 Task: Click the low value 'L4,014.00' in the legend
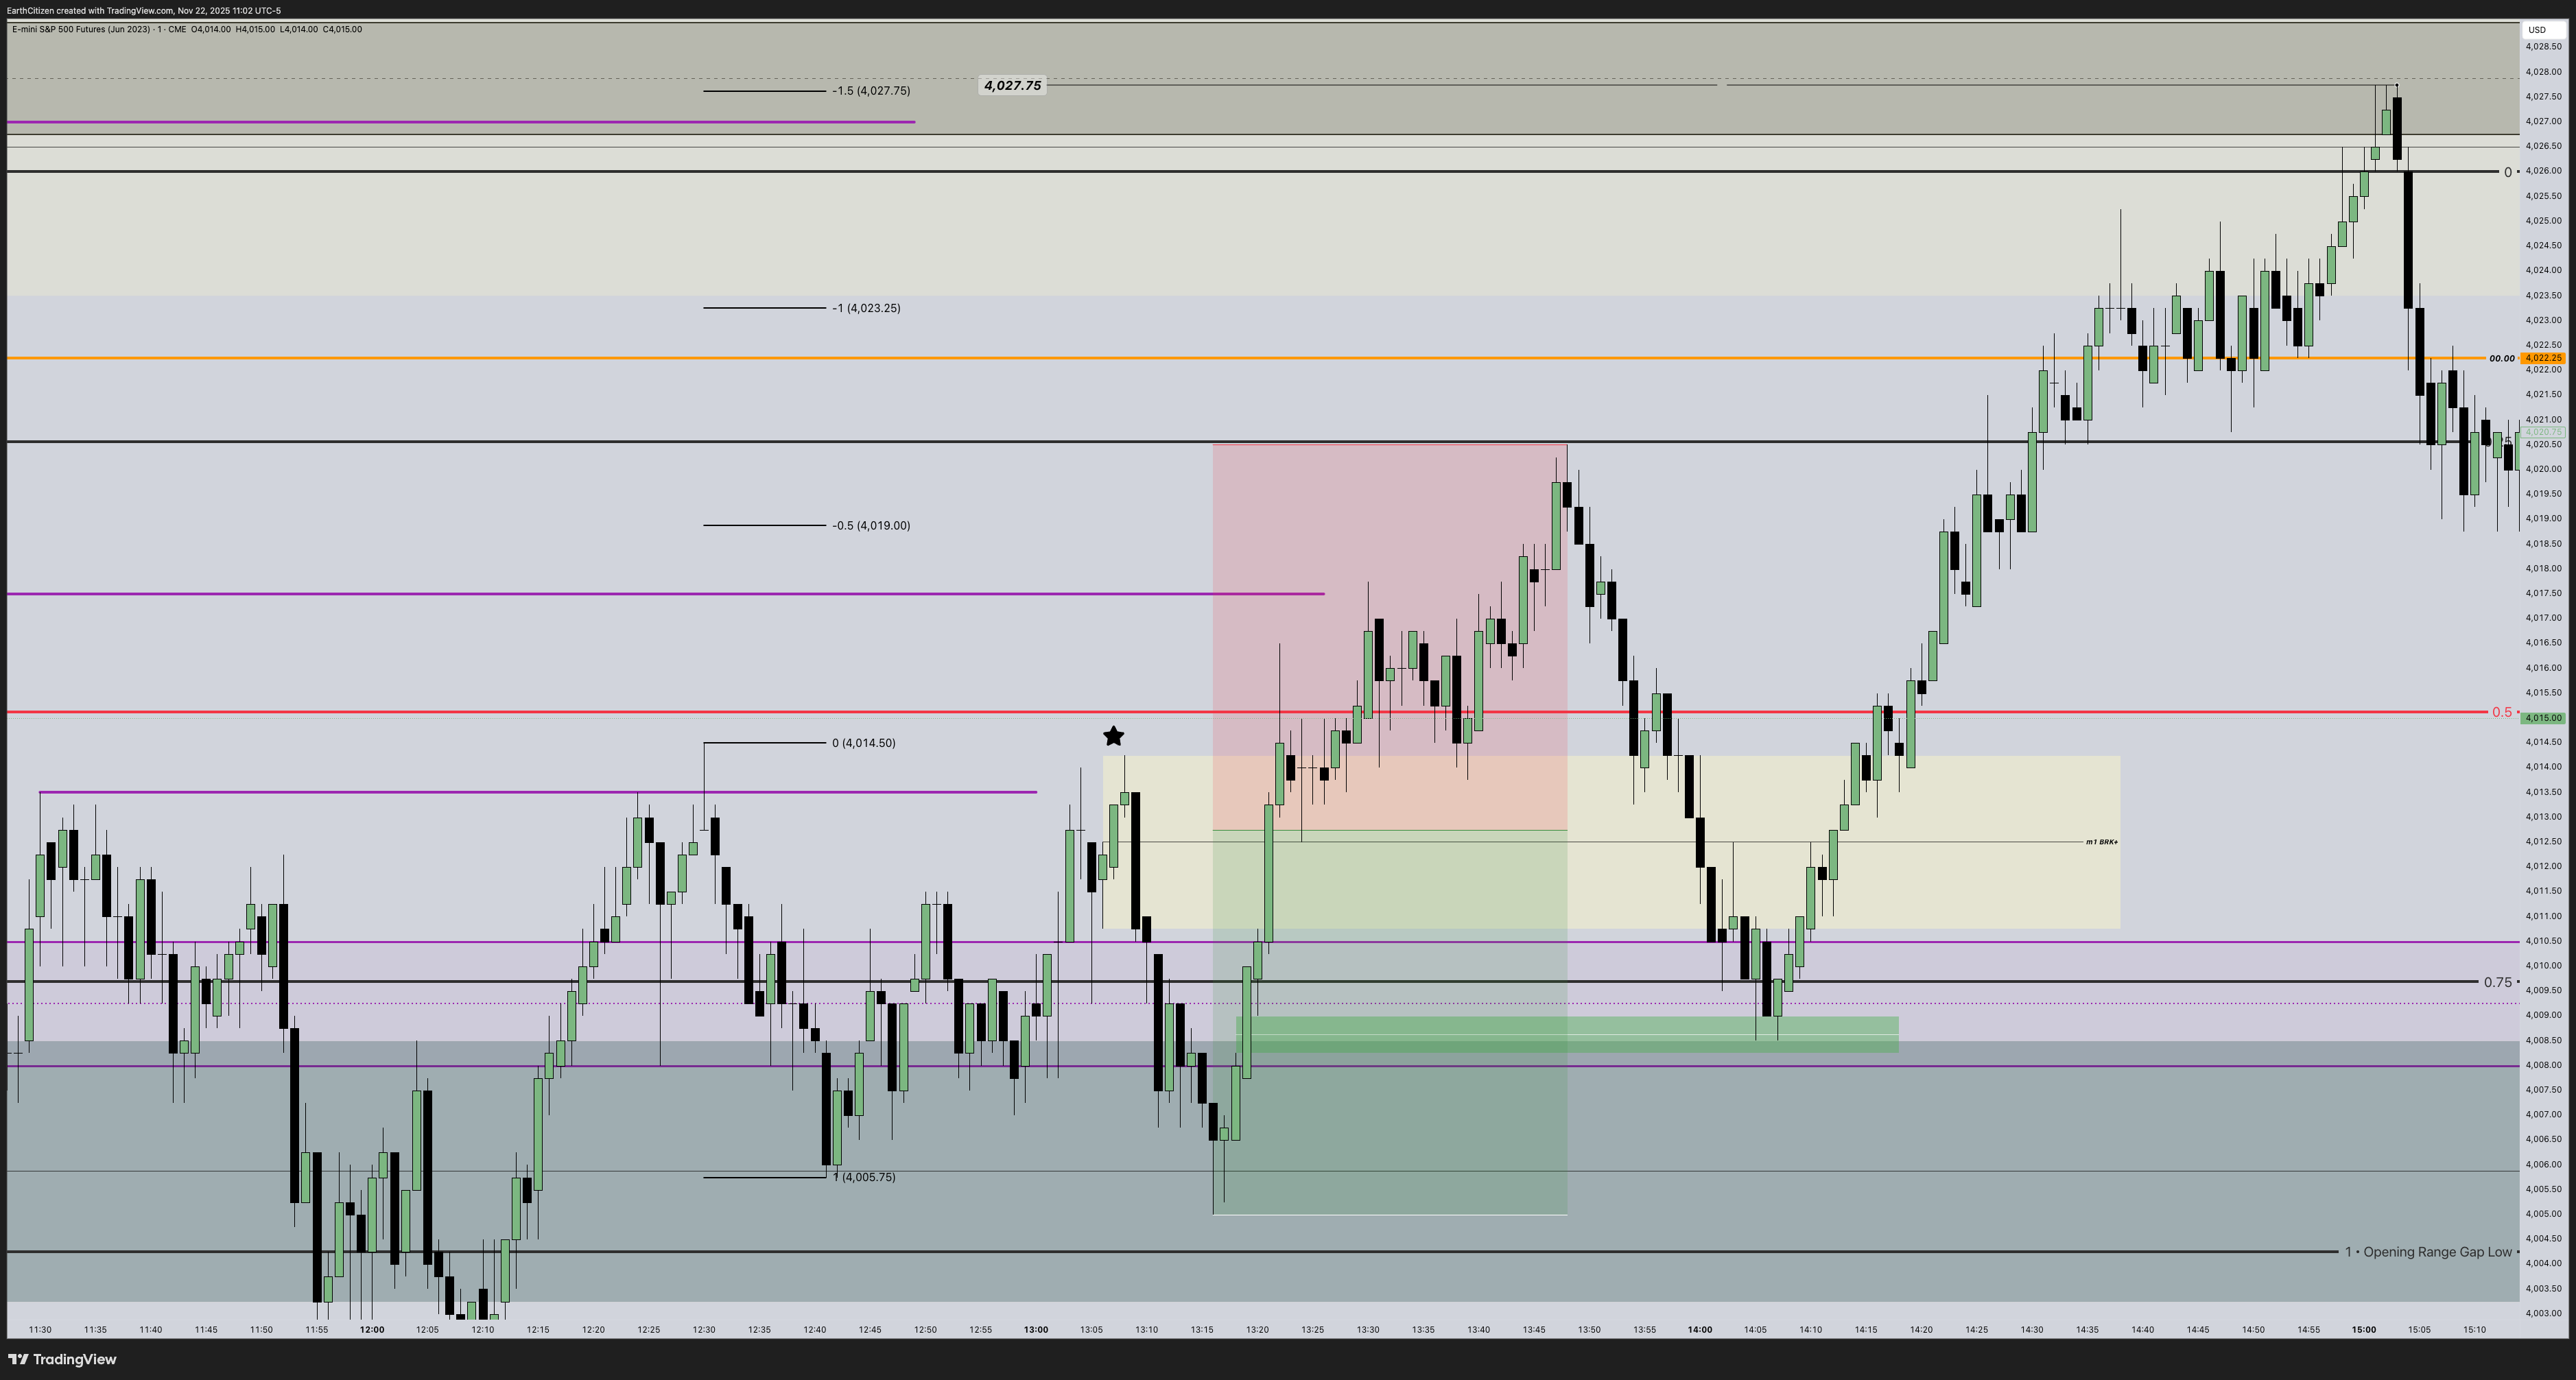pyautogui.click(x=298, y=30)
